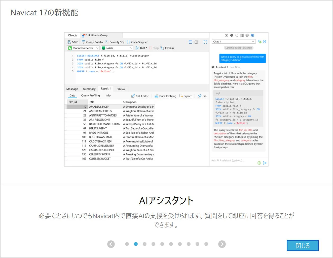Advance to the next feature slide arrow
This screenshot has height=258, width=333.
222,244
